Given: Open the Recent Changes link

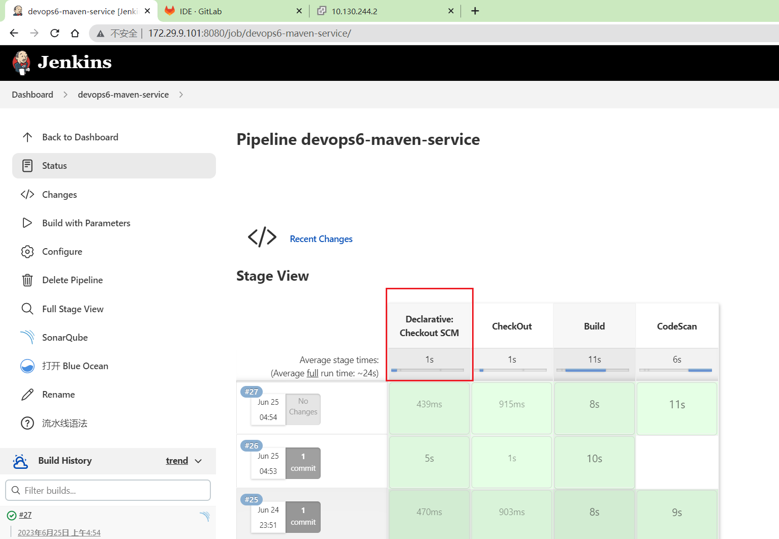Looking at the screenshot, I should point(321,239).
